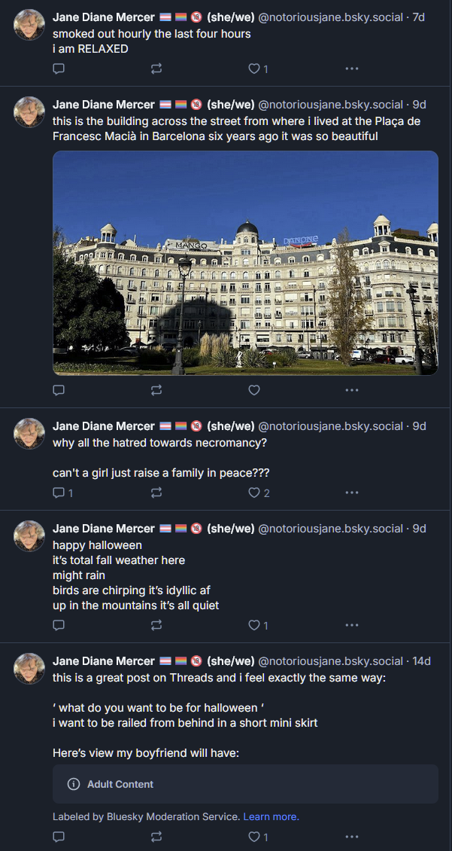The height and width of the screenshot is (851, 452).
Task: Reply to the Barcelona building post
Action: [x=59, y=390]
